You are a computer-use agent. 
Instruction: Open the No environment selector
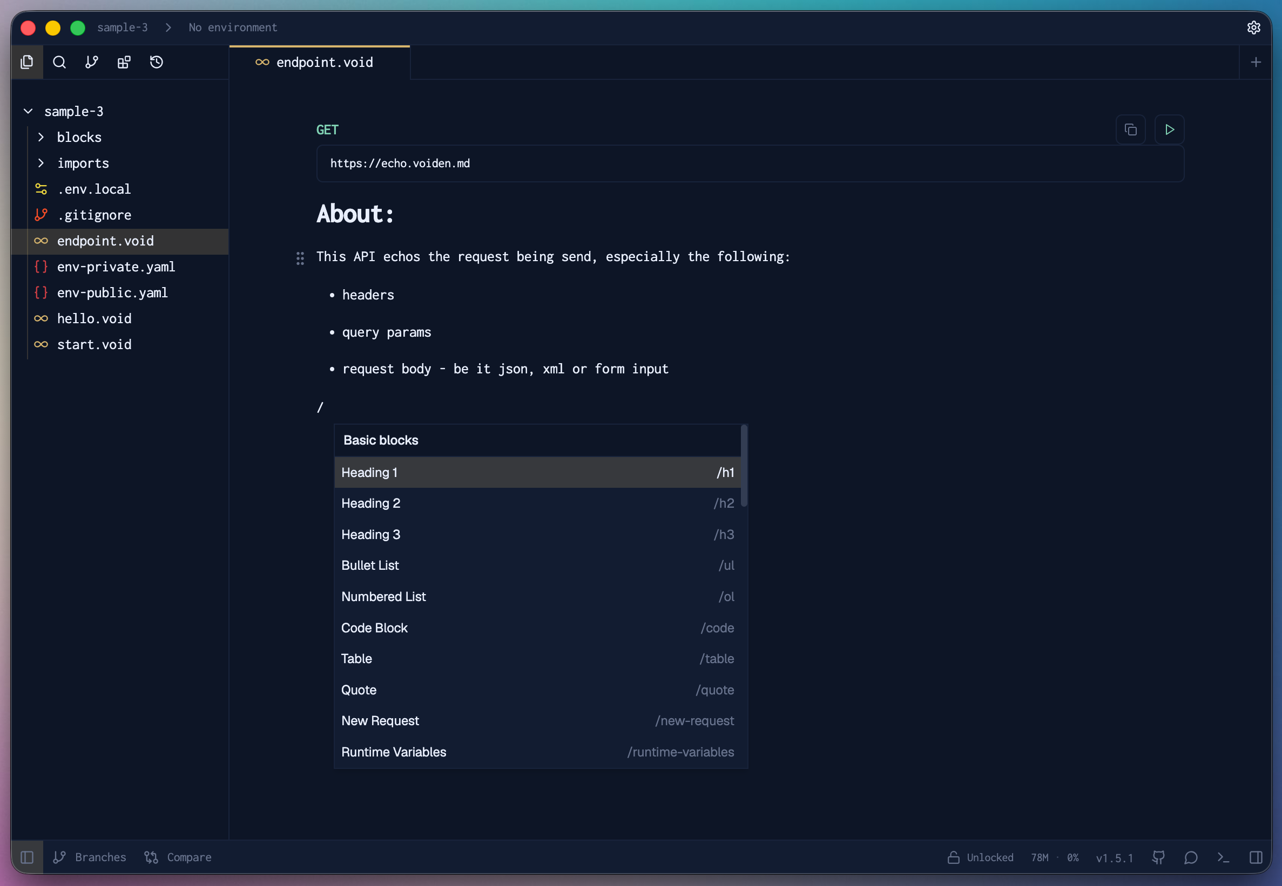[233, 27]
